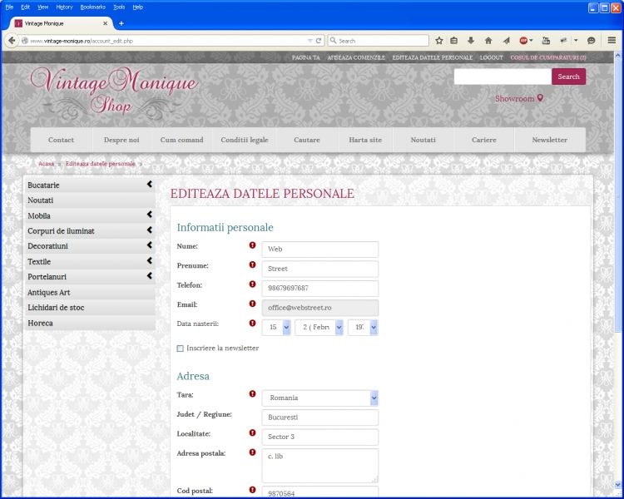Tick the Inscriere la newsletter checkbox

(181, 348)
